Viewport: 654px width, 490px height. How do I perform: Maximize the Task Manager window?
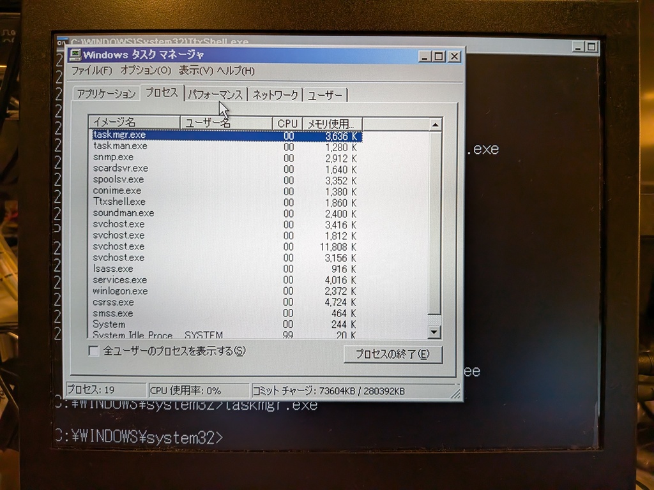(x=439, y=56)
